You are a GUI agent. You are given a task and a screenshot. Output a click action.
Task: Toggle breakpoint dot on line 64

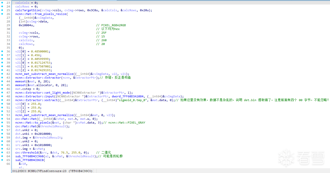point(2,156)
